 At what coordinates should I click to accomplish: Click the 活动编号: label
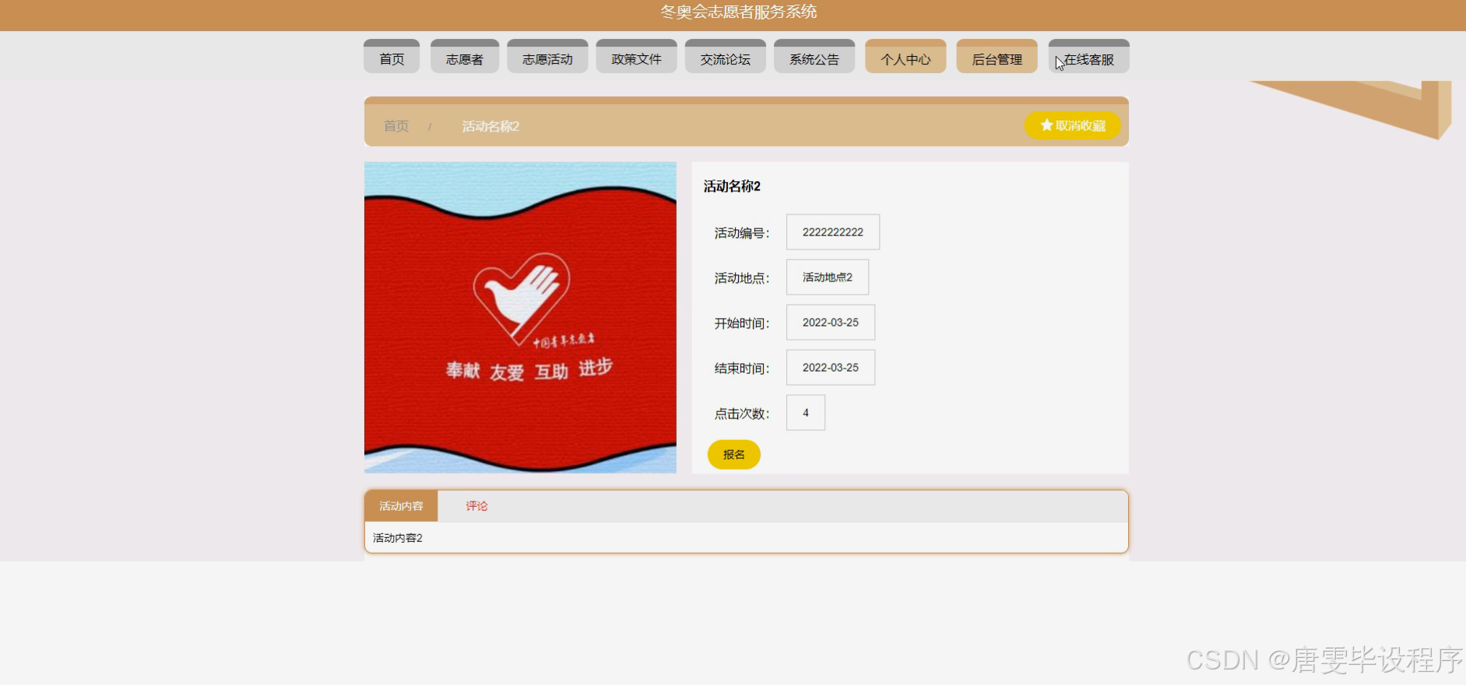pyautogui.click(x=742, y=232)
